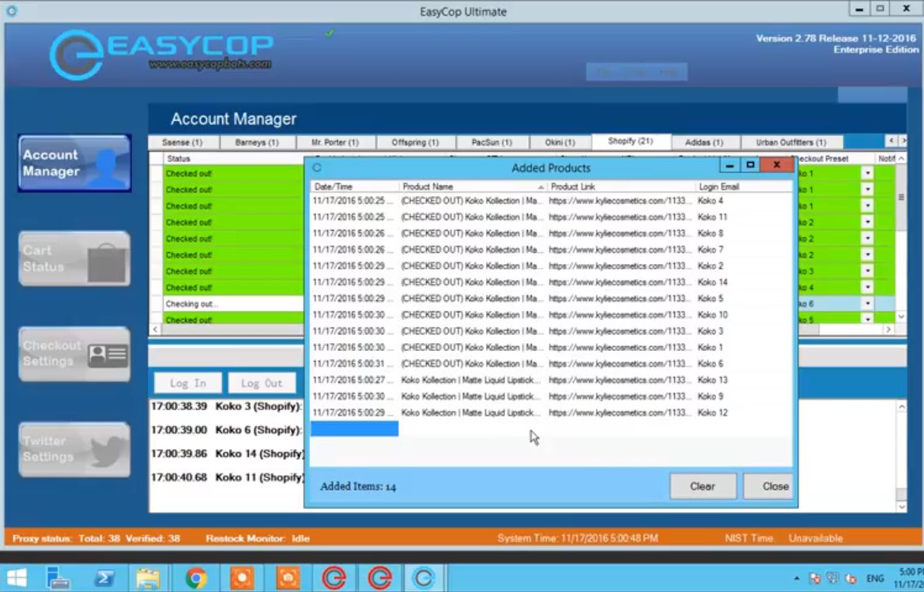The image size is (924, 592).
Task: Click the Date/Time column header
Action: point(356,187)
